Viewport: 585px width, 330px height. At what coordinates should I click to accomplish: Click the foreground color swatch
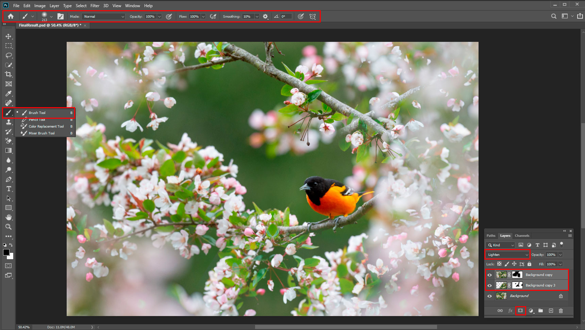pyautogui.click(x=6, y=252)
